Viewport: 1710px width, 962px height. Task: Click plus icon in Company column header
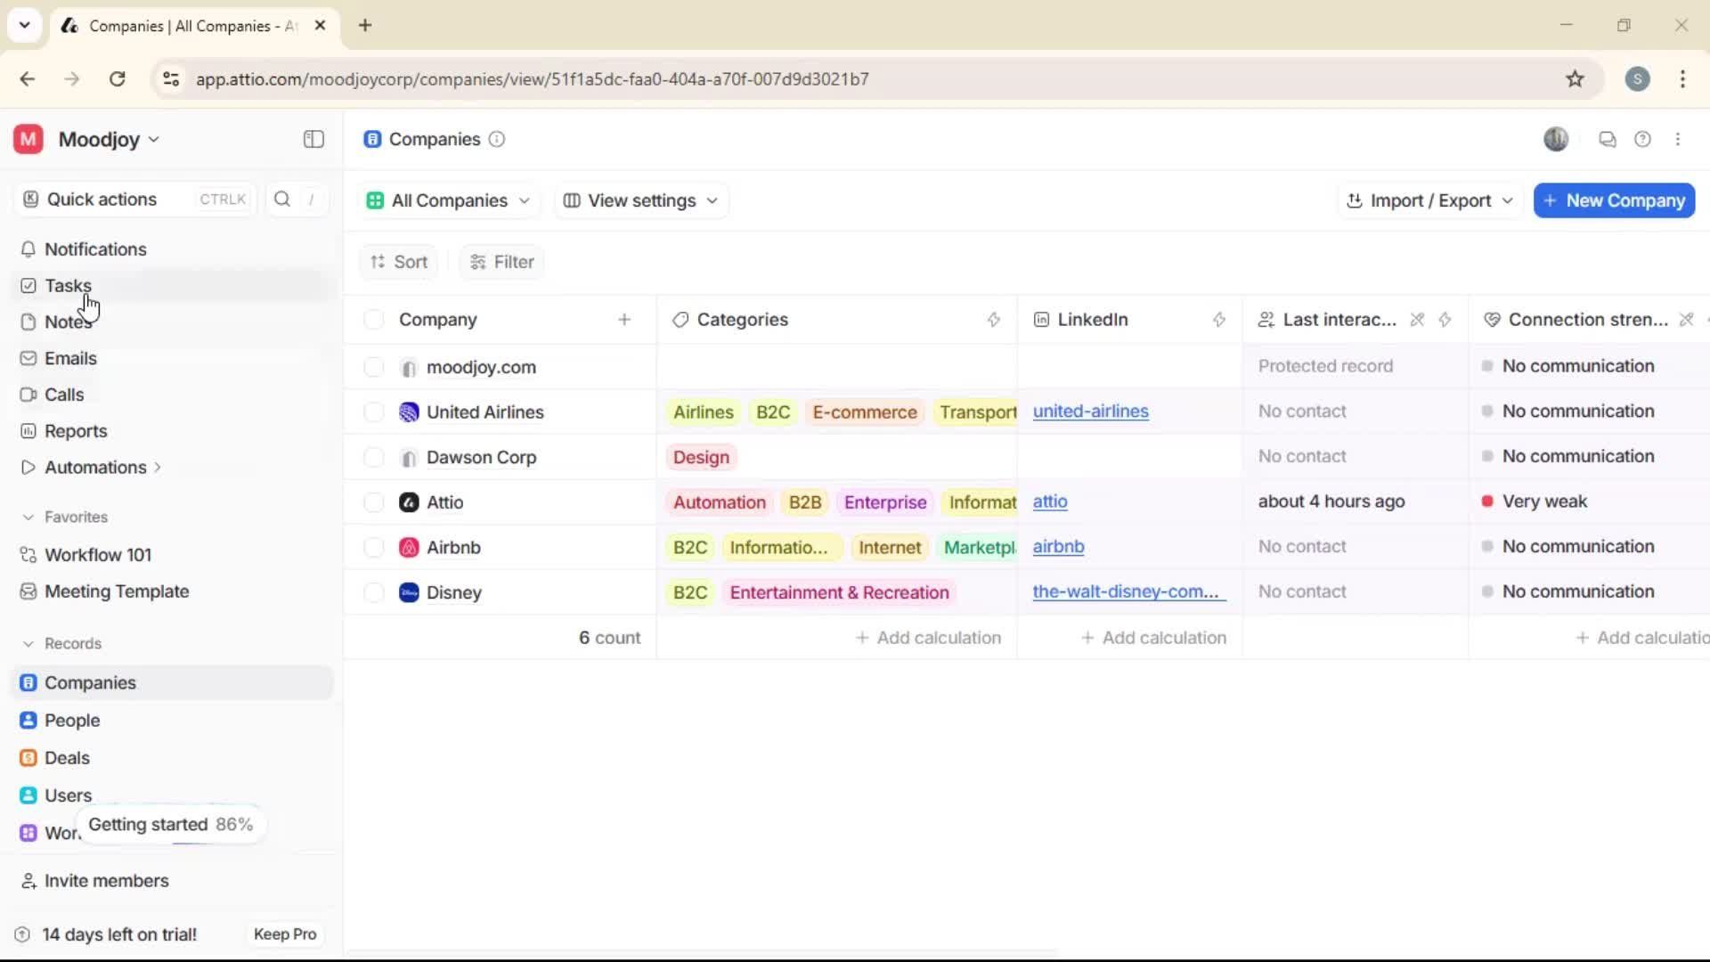pos(624,320)
